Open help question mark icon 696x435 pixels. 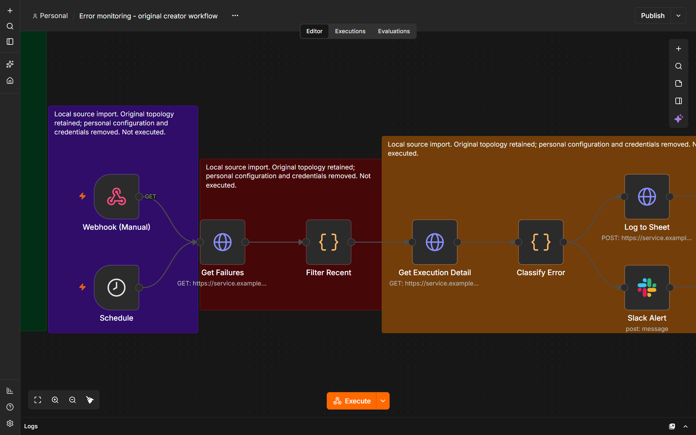coord(10,407)
